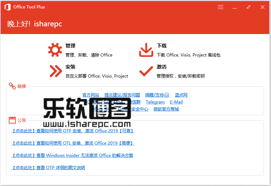Image resolution: width=271 pixels, height=186 pixels.
Task: Open the 捐赠/支持 link
Action: point(157,95)
